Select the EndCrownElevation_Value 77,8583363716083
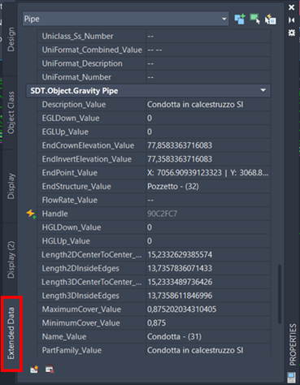Image resolution: width=300 pixels, height=385 pixels. 208,145
